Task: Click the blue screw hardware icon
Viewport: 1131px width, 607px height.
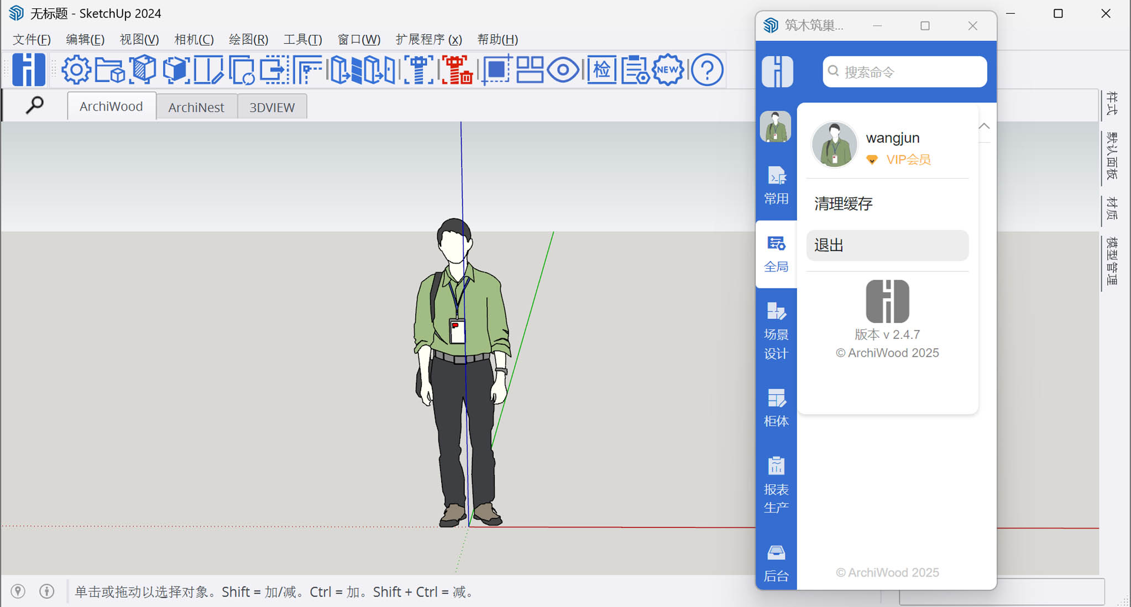Action: 418,70
